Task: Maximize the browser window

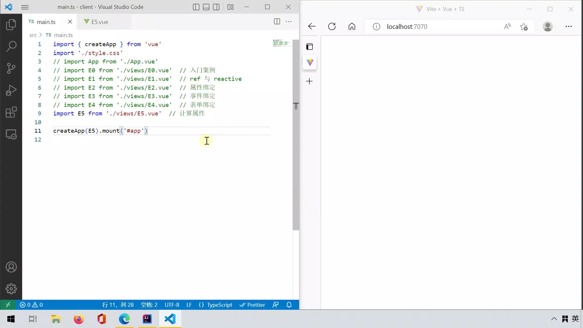Action: pos(550,9)
